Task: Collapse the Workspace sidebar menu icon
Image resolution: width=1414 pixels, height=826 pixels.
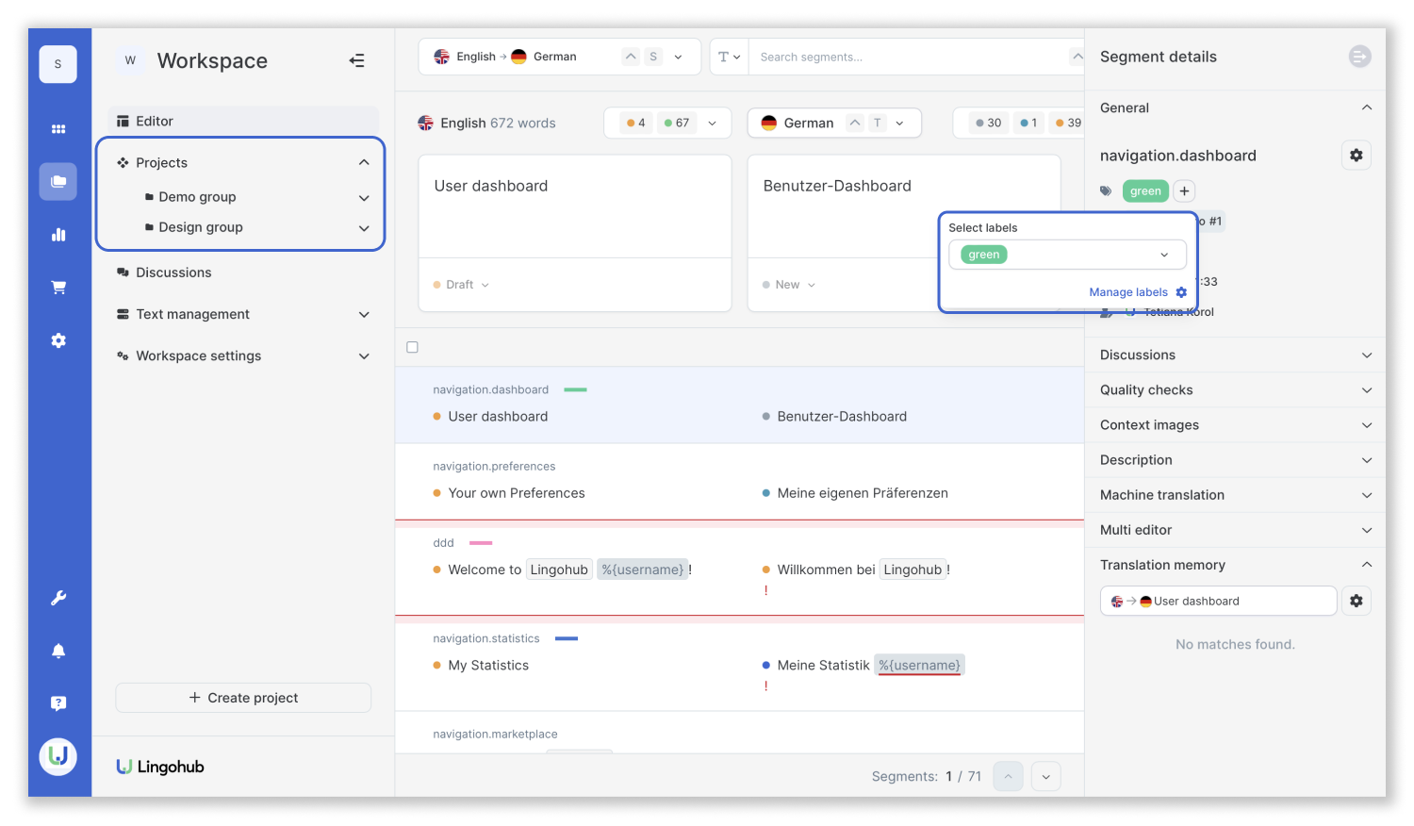Action: pos(356,60)
